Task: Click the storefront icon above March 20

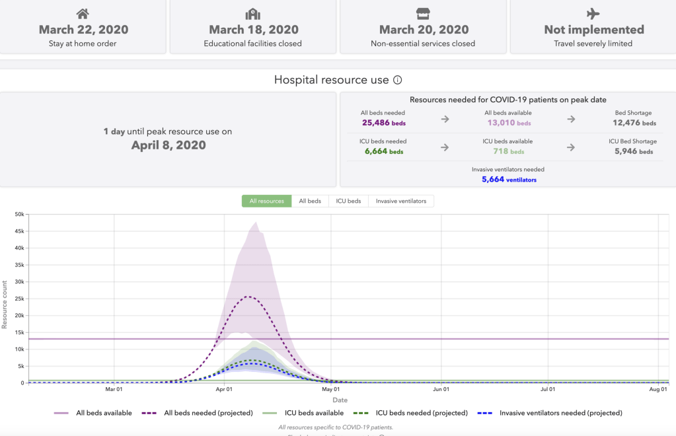Action: (x=423, y=14)
